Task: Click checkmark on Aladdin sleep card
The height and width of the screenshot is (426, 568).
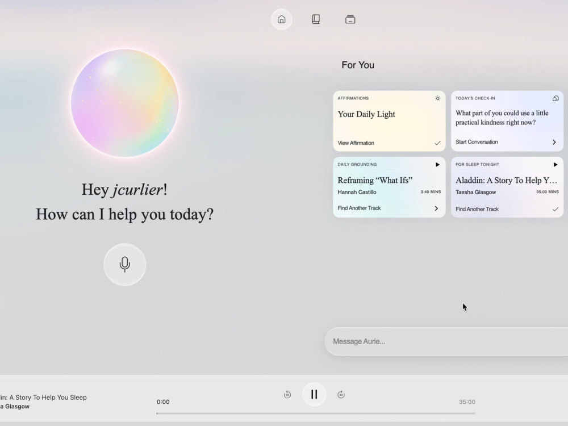Action: [556, 209]
